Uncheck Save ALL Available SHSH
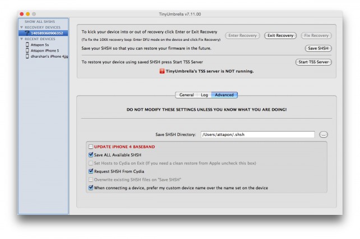360x239 pixels. coord(91,154)
